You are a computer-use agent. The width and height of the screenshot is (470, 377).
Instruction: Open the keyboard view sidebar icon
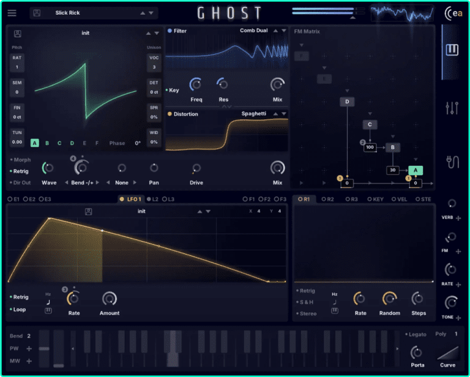(452, 50)
